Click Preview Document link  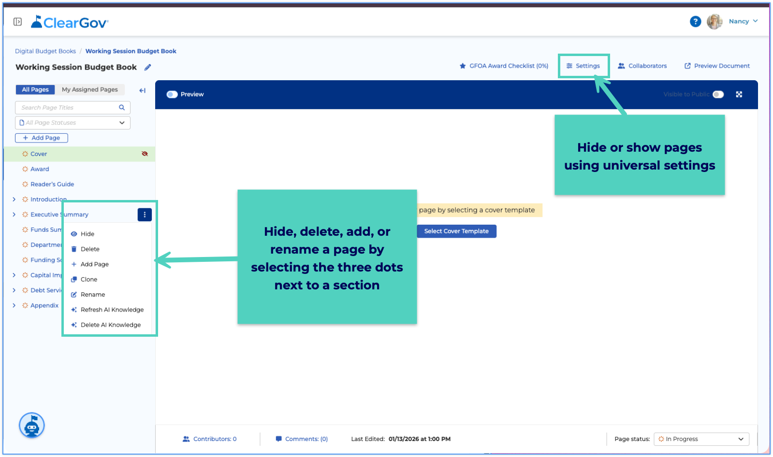[717, 66]
